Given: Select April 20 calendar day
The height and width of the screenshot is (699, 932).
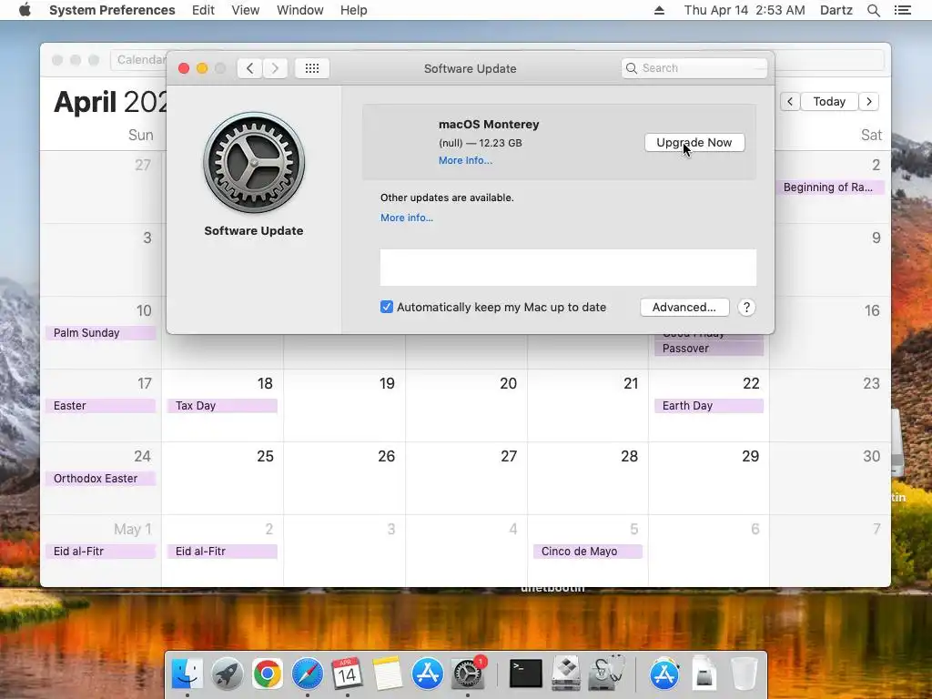Looking at the screenshot, I should [466, 405].
